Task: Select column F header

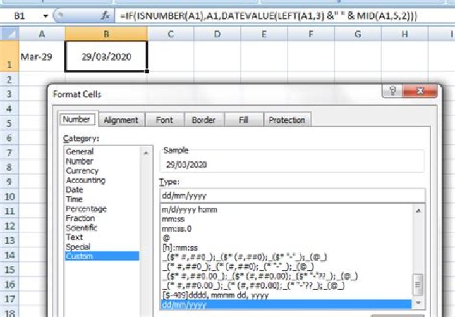Action: [x=311, y=34]
